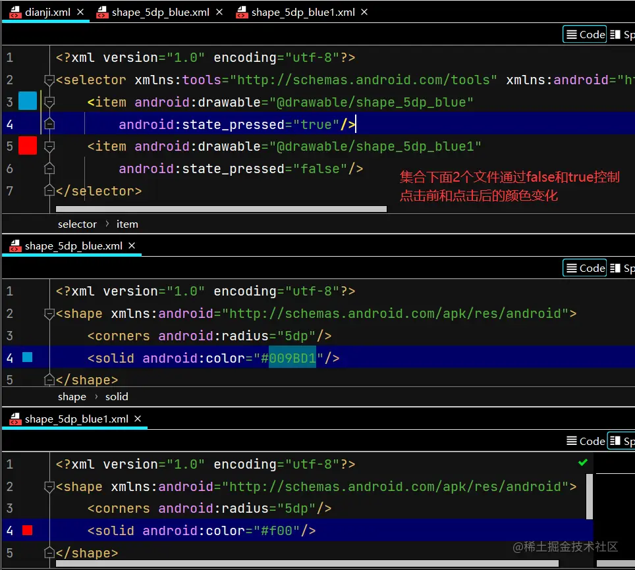Viewport: 635px width, 570px height.
Task: Click closing shape fold marker in shape_5dp_blue.xml
Action: [x=49, y=380]
